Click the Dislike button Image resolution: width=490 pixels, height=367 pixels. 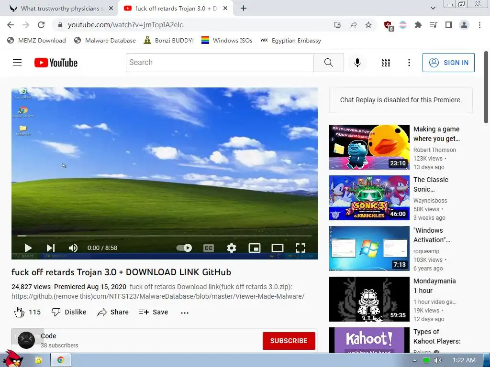(x=69, y=312)
